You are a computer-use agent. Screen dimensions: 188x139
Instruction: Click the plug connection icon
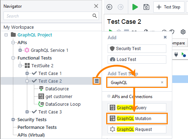pyautogui.click(x=176, y=55)
